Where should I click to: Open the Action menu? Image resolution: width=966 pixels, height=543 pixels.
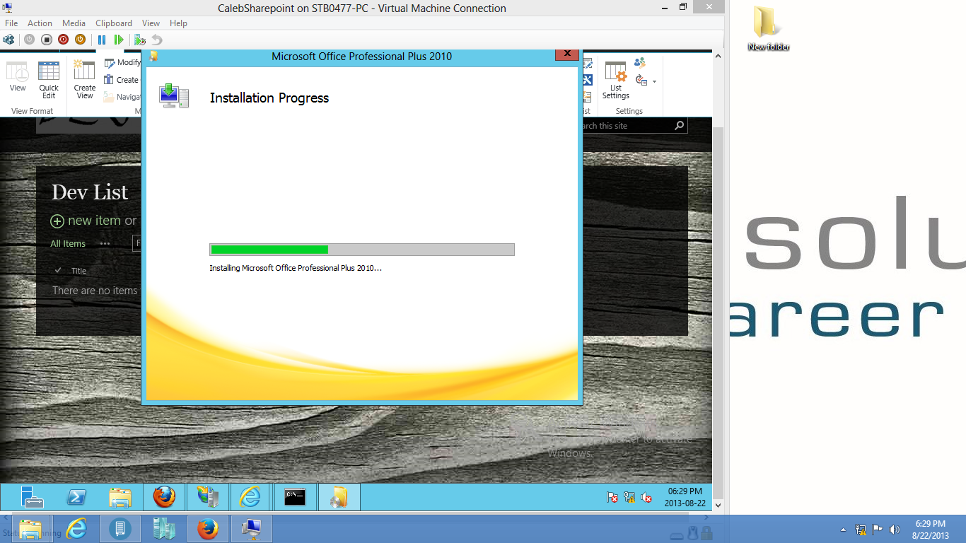point(40,23)
